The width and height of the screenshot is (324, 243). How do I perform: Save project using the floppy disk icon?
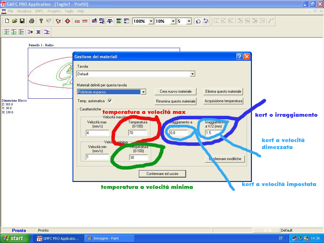coord(22,21)
